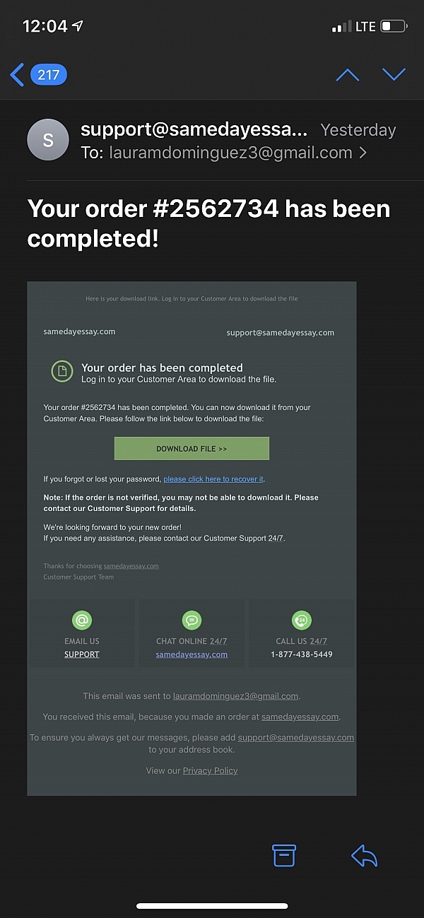The width and height of the screenshot is (424, 918).
Task: Tap support@samedayessay.com address in footer
Action: (295, 737)
